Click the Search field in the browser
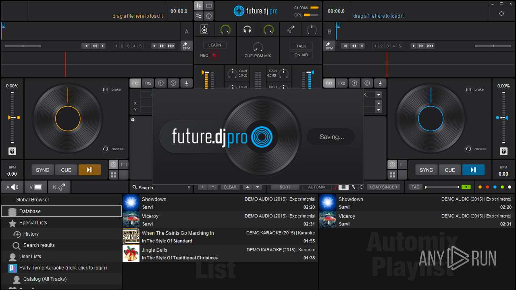Screen dimensions: 516x290 162,188
